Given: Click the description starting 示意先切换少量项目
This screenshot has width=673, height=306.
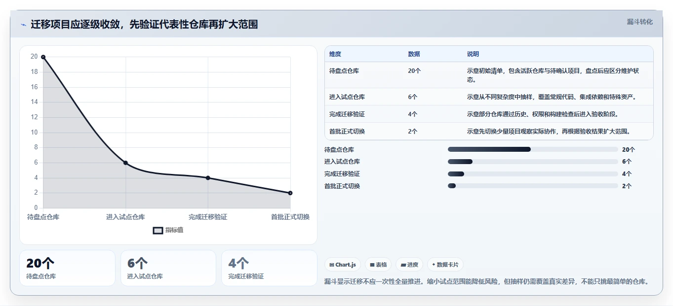Looking at the screenshot, I should pyautogui.click(x=549, y=132).
